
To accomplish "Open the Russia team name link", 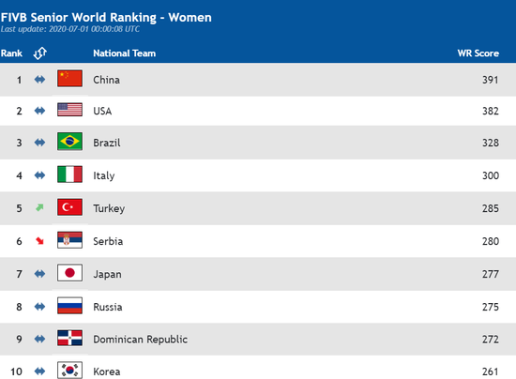I will [108, 307].
